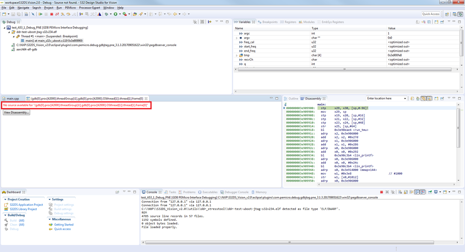Open the Debug view menu triangle
This screenshot has height=252, width=465.
[x=216, y=22]
